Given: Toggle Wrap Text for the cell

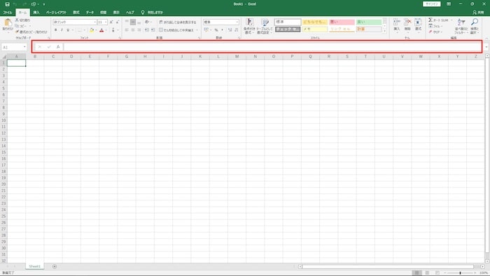Looking at the screenshot, I should pos(178,22).
